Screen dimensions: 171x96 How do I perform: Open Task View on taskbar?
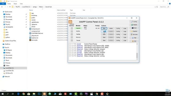click(13, 94)
